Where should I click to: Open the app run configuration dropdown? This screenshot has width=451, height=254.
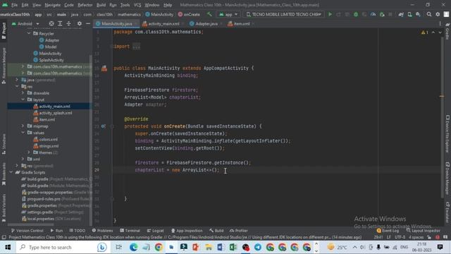pyautogui.click(x=228, y=14)
